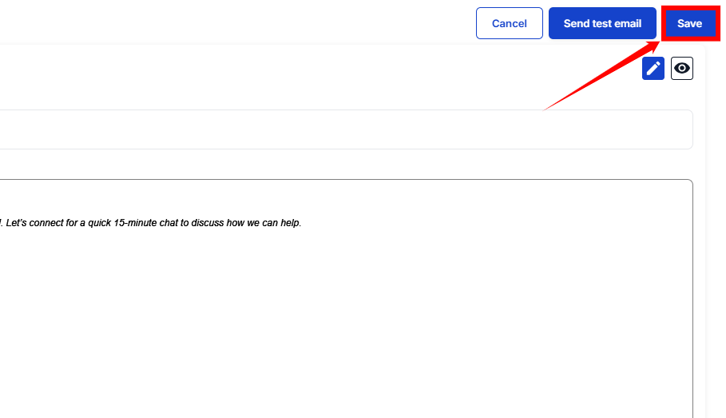Screen dimensions: 726x418
Task: Send a test email
Action: pyautogui.click(x=602, y=23)
